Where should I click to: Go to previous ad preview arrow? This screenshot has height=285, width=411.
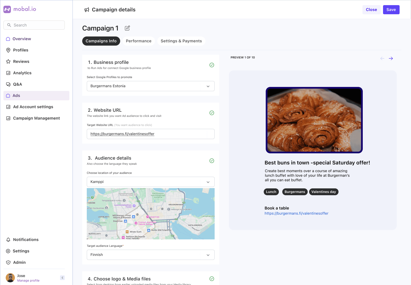point(382,58)
